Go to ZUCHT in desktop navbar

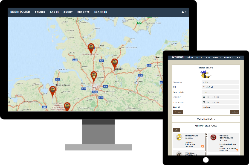click(x=68, y=12)
